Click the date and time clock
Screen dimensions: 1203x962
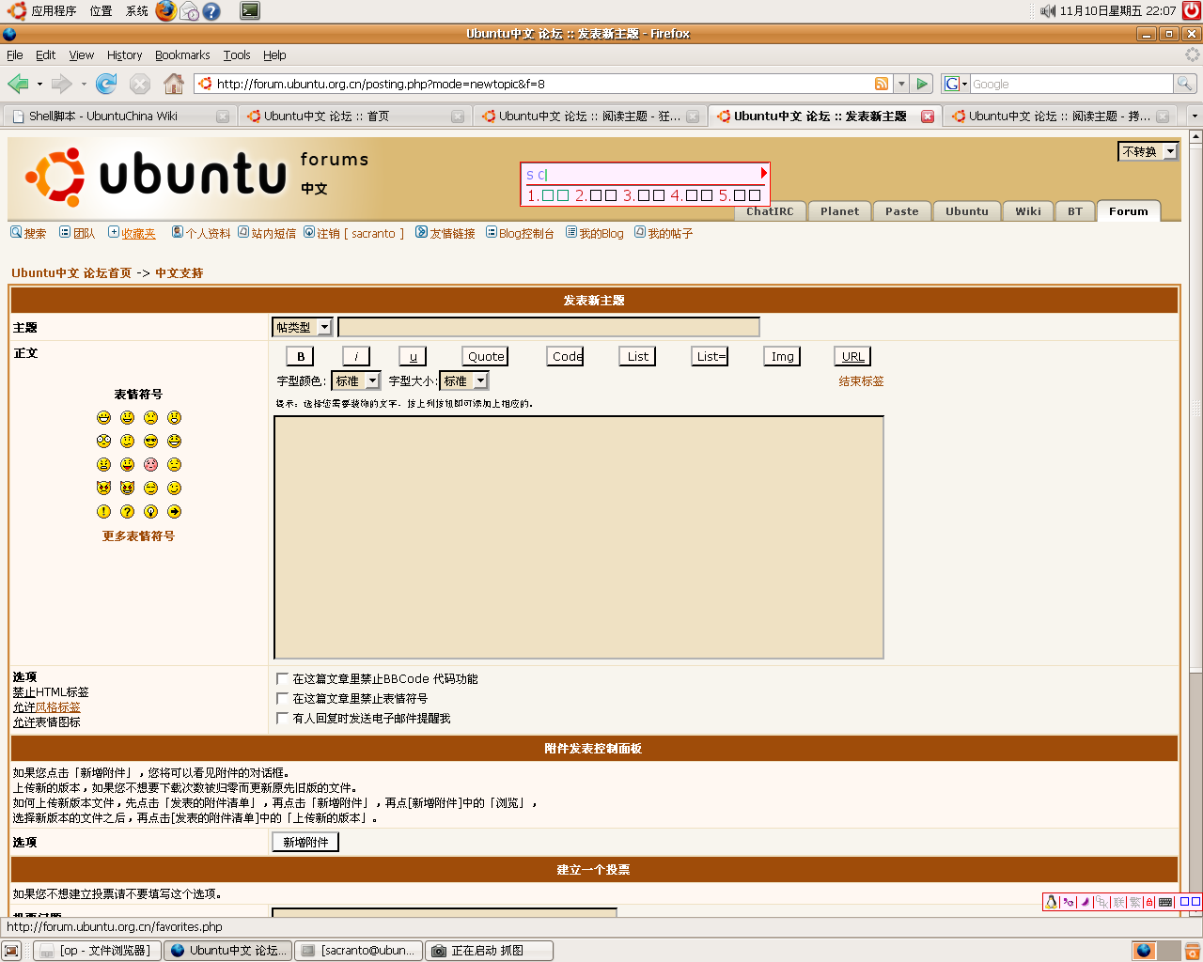(x=1117, y=11)
